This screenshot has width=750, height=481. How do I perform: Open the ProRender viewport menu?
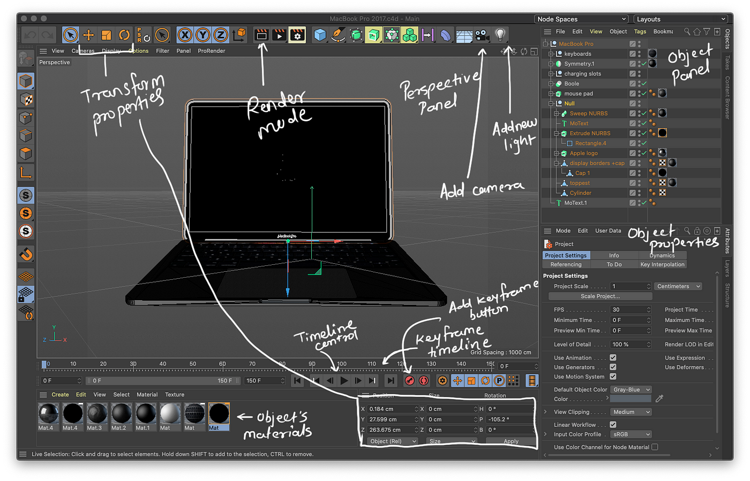212,51
